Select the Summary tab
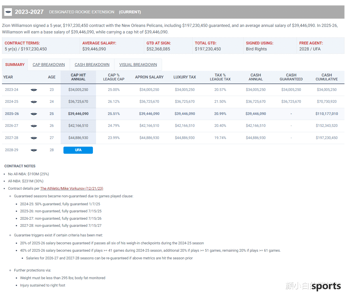 (15, 65)
